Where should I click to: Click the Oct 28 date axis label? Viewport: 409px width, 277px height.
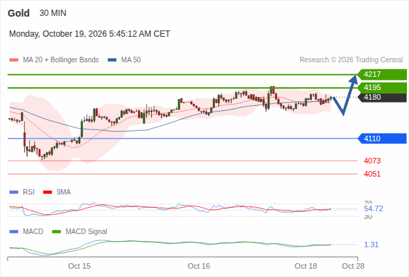[x=353, y=266]
